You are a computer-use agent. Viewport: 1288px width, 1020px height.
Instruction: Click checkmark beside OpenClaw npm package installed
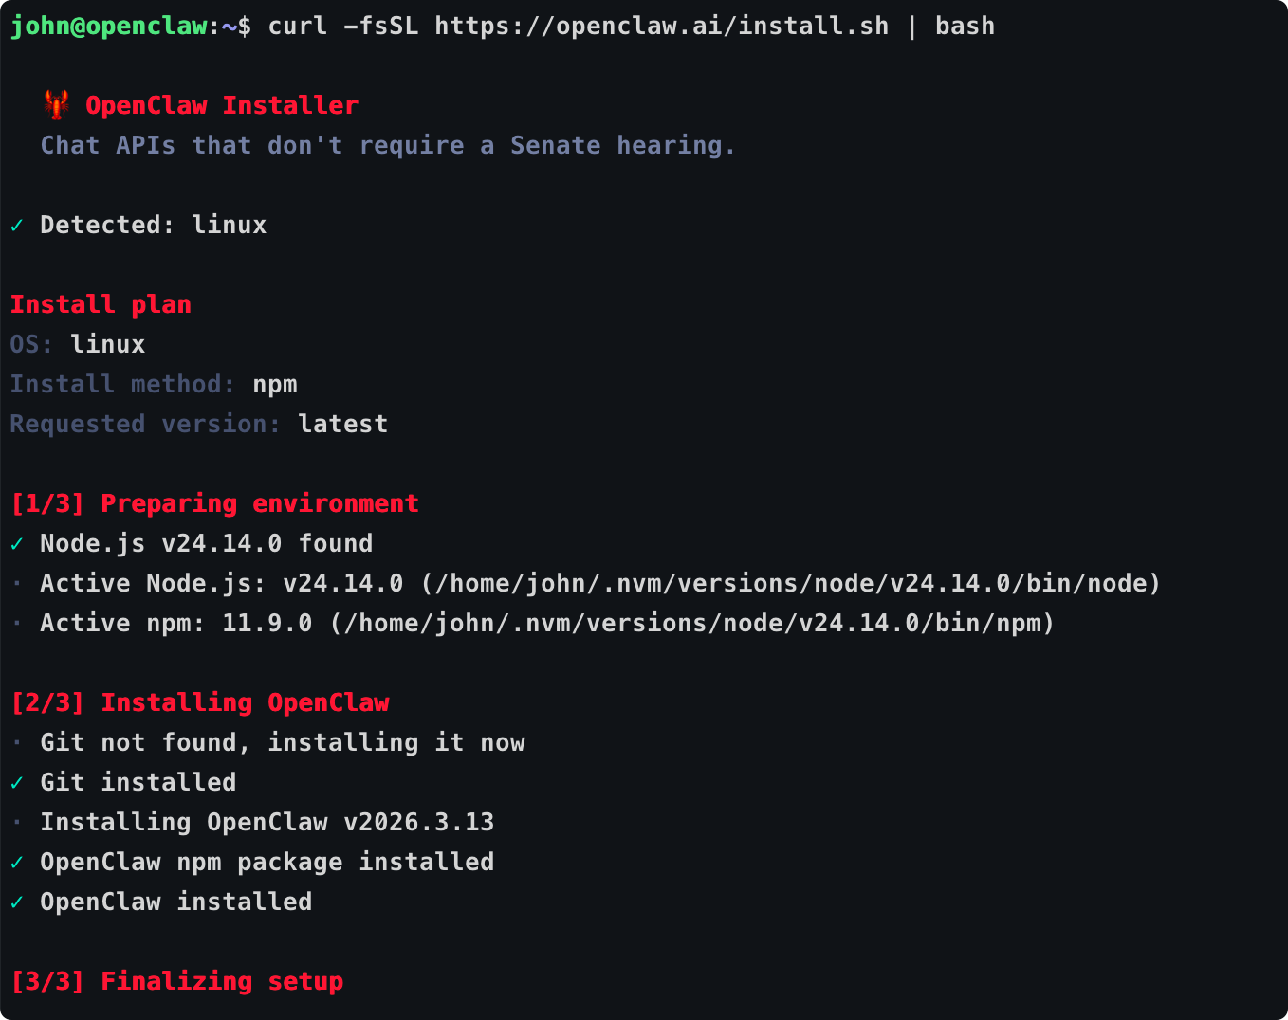[x=17, y=863]
